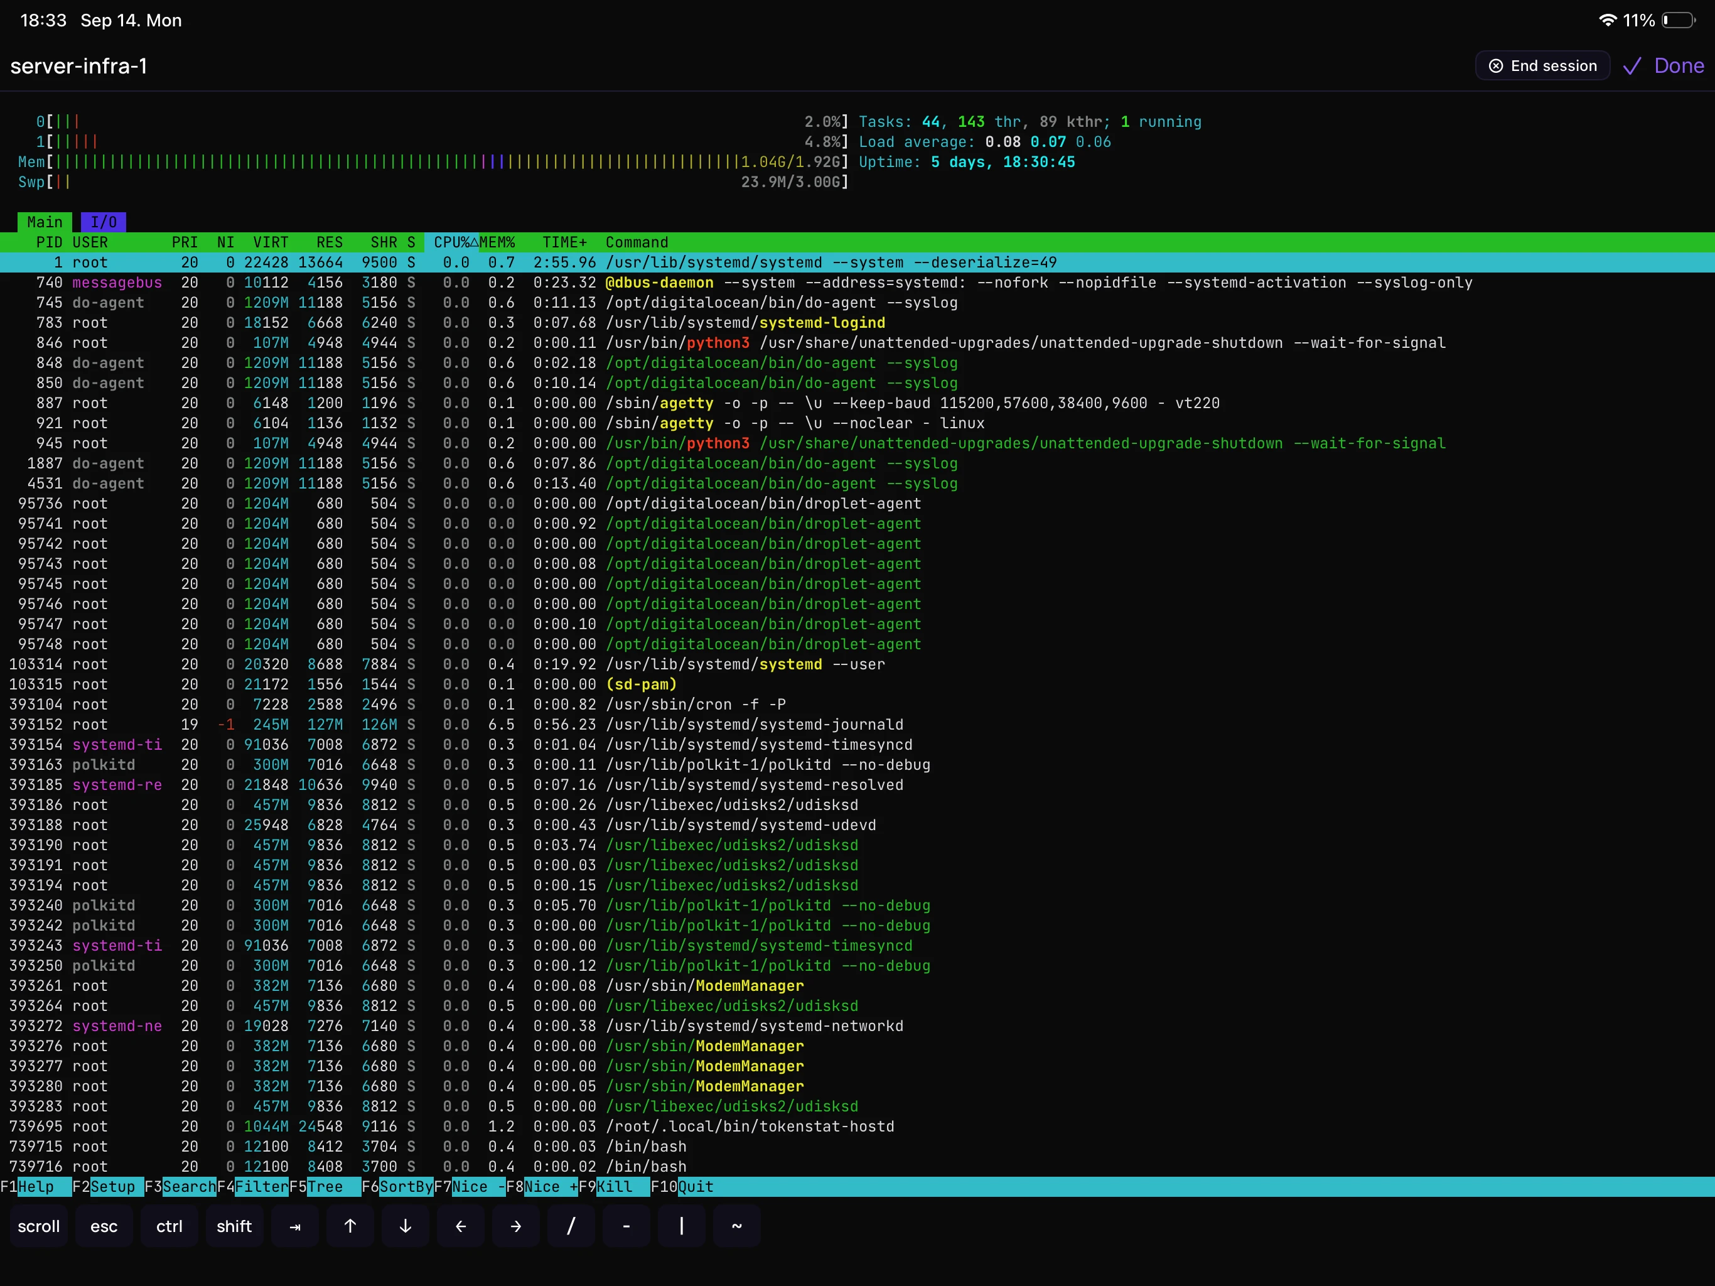
Task: Tap the right arrow key
Action: pyautogui.click(x=515, y=1226)
